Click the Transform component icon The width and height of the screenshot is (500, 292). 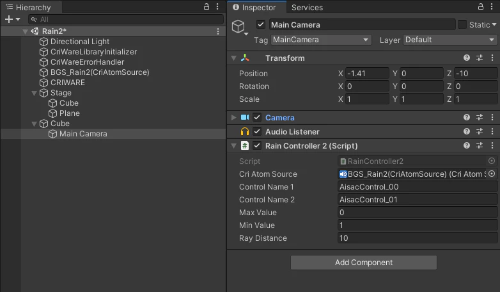tap(245, 58)
